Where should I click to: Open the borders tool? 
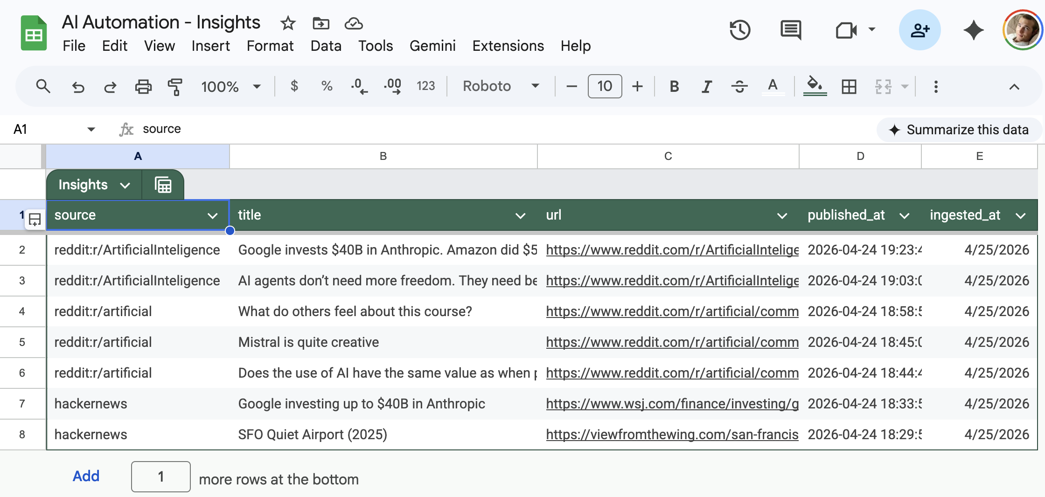(x=849, y=86)
